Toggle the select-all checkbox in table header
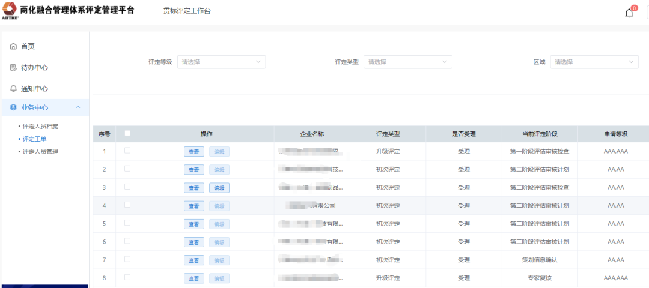 [127, 133]
